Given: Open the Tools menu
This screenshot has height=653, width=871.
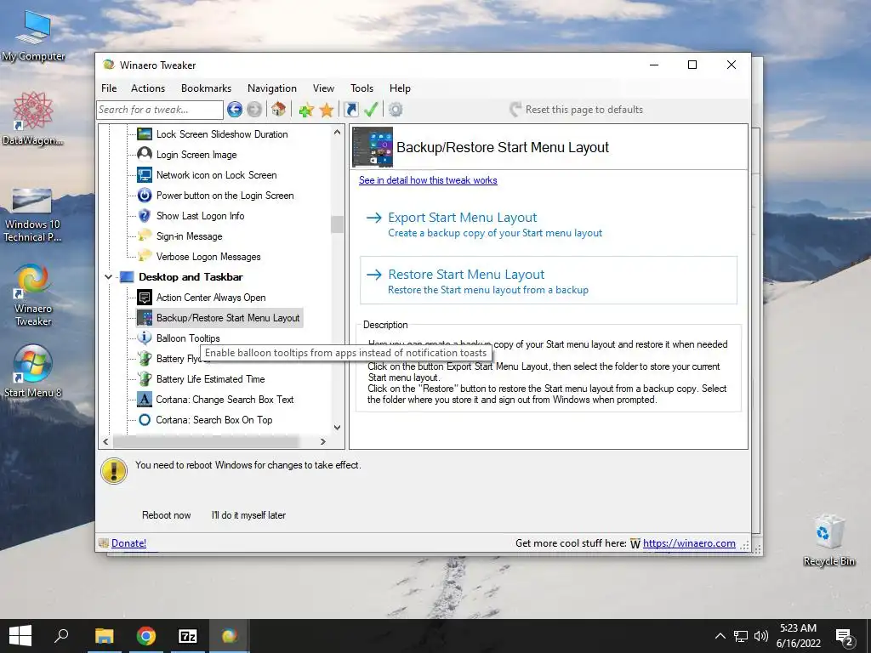Looking at the screenshot, I should [x=361, y=88].
